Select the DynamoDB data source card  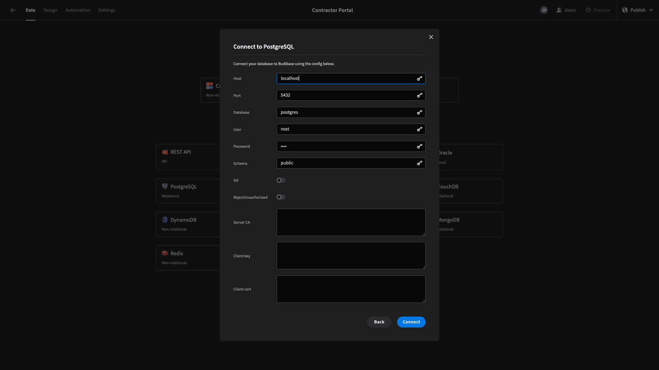188,224
